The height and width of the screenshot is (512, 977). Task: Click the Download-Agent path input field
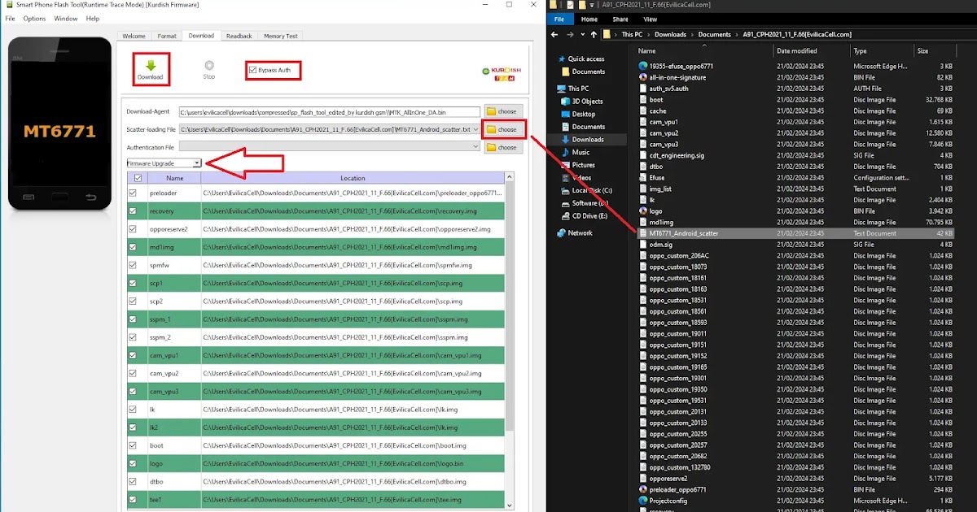click(x=326, y=111)
